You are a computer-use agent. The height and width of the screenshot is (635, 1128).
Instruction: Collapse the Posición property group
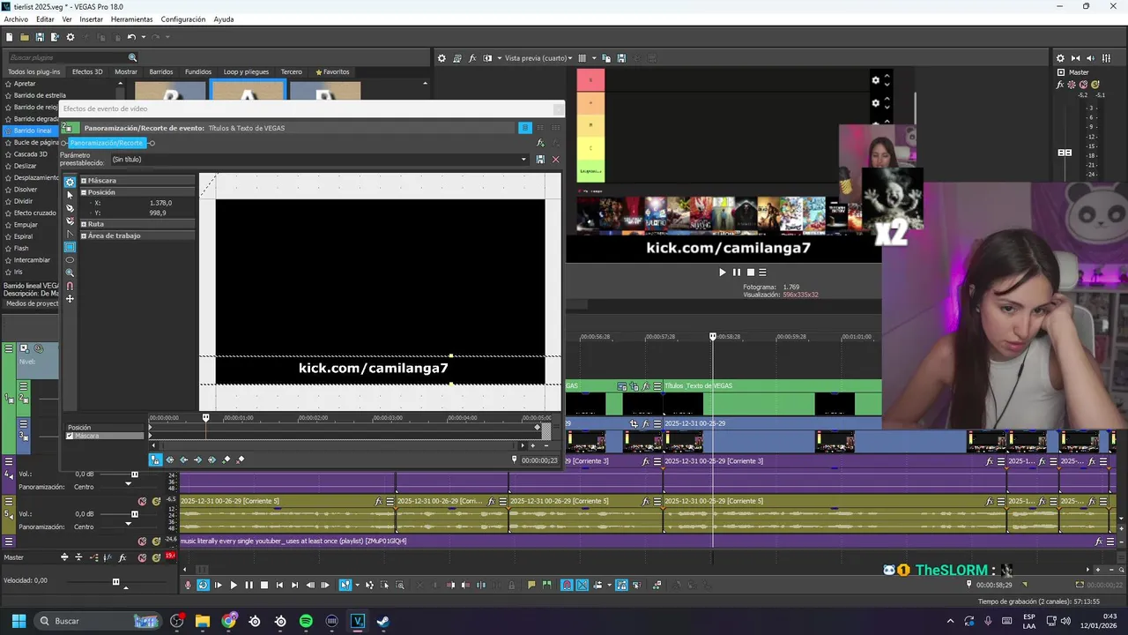coord(84,192)
